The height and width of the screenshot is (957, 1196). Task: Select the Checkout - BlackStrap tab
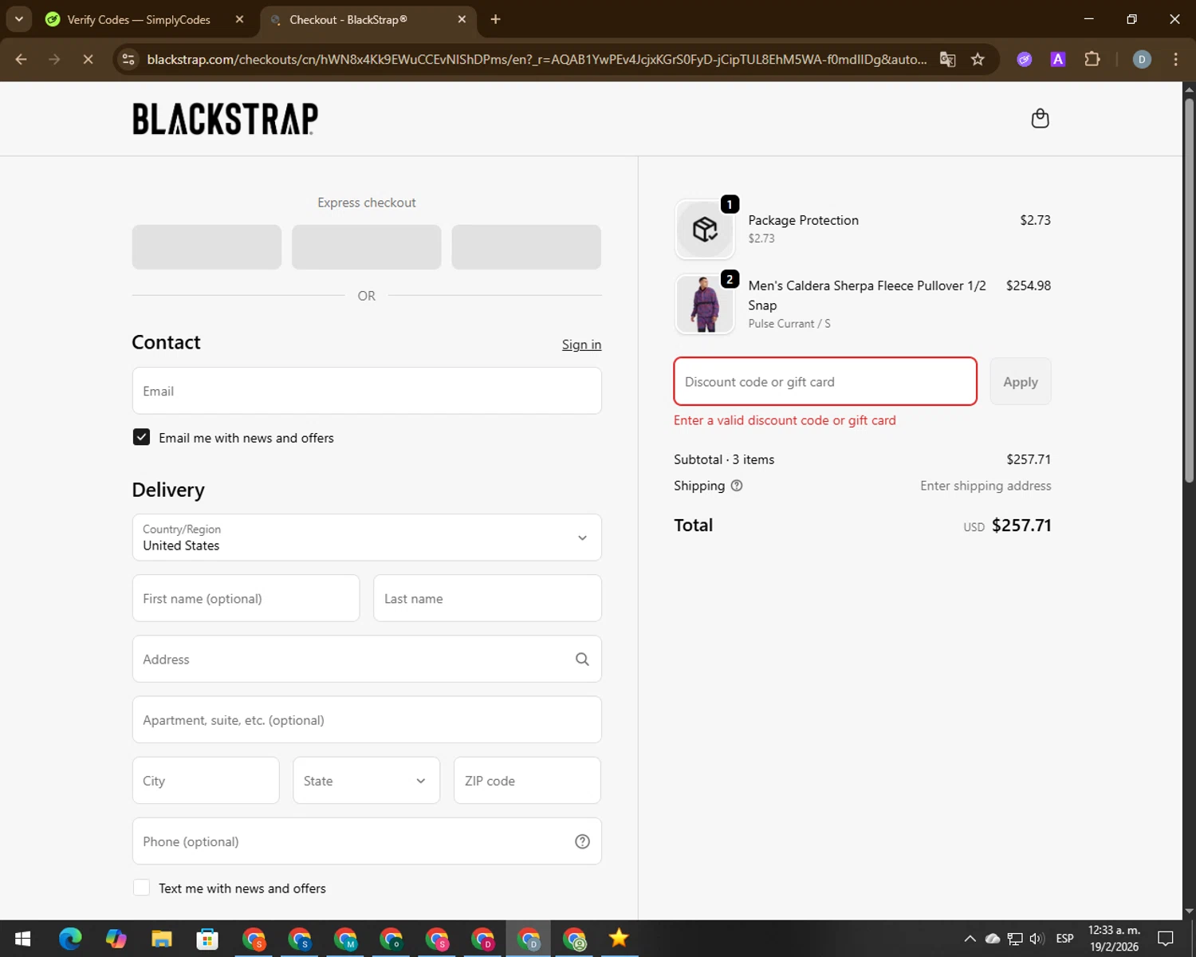pos(348,19)
